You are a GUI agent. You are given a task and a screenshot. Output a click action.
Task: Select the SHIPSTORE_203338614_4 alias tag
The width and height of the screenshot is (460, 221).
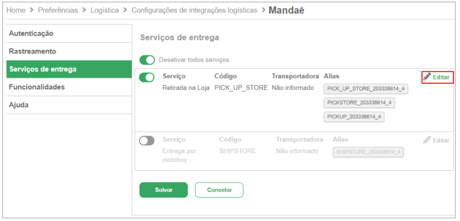coord(368,152)
